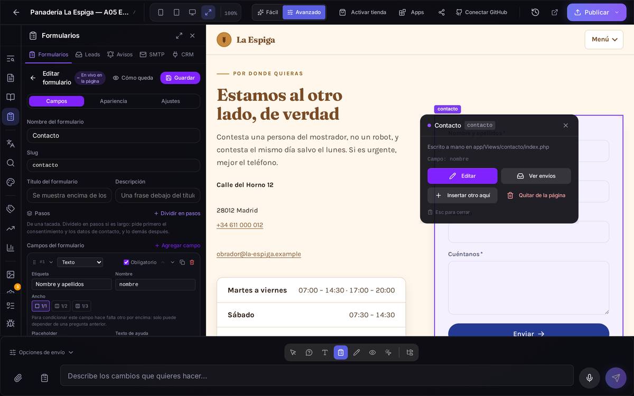Click Dividir en pasos link

click(177, 213)
